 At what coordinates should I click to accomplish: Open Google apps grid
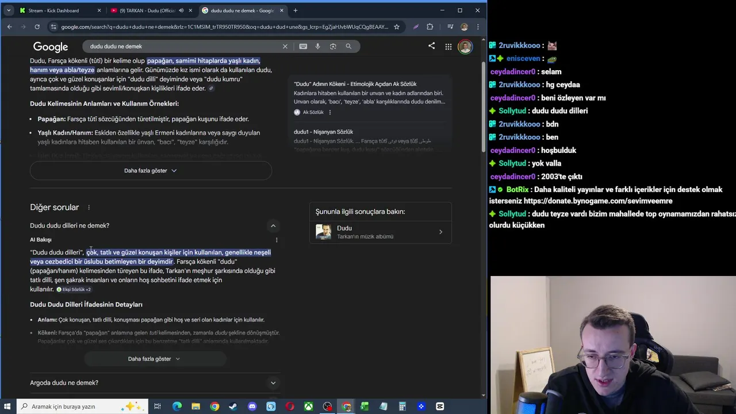click(448, 47)
